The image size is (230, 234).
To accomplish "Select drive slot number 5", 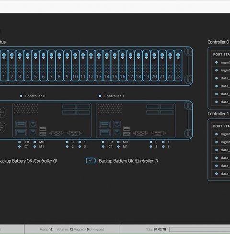I will [x=35, y=66].
